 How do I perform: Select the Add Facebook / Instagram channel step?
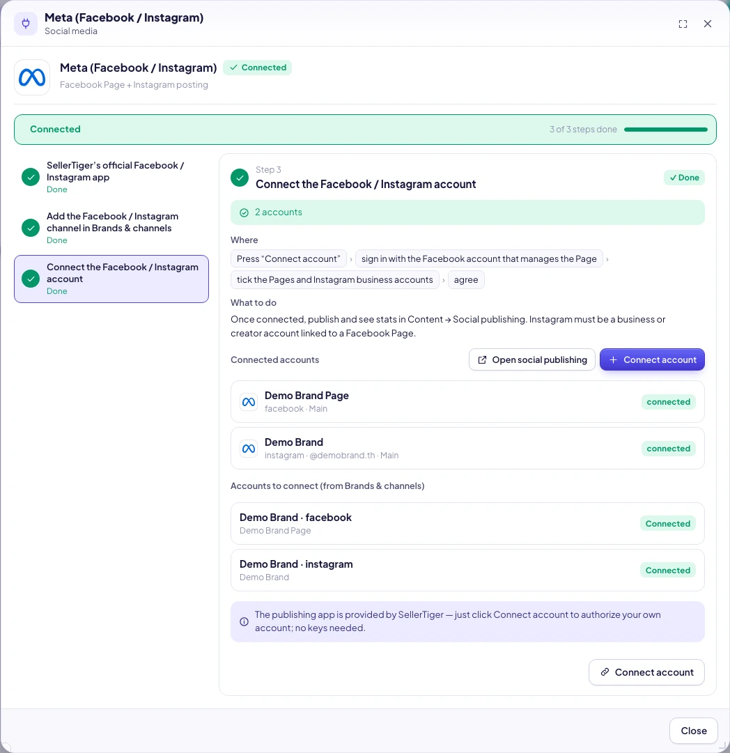(x=111, y=228)
